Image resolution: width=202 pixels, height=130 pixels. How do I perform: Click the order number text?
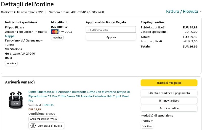(x=76, y=12)
